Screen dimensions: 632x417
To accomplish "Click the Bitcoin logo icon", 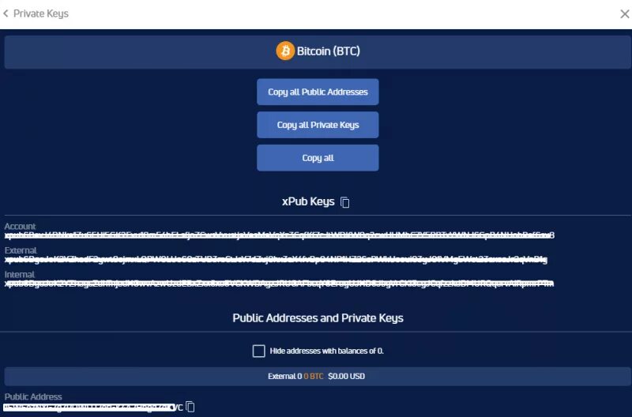I will pyautogui.click(x=285, y=51).
